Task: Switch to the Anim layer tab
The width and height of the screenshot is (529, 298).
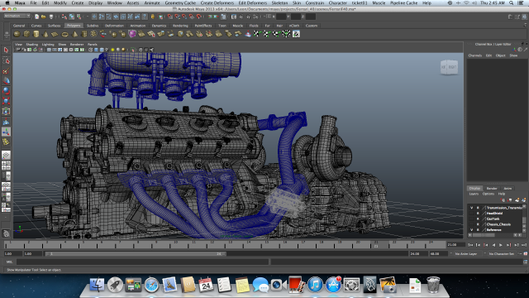Action: click(508, 189)
